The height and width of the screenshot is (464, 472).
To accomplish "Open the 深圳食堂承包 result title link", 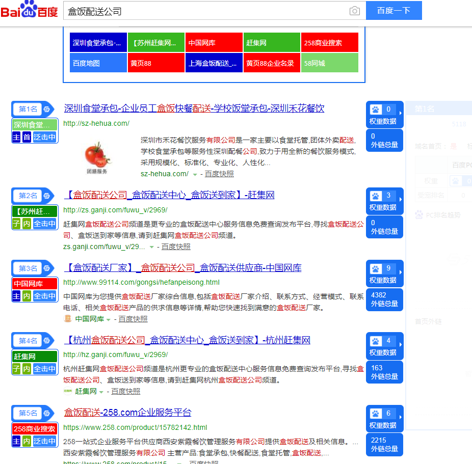I will point(194,108).
